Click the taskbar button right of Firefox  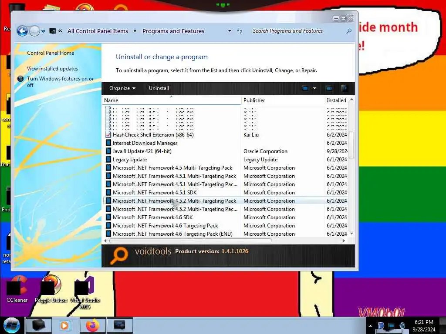[x=119, y=325]
